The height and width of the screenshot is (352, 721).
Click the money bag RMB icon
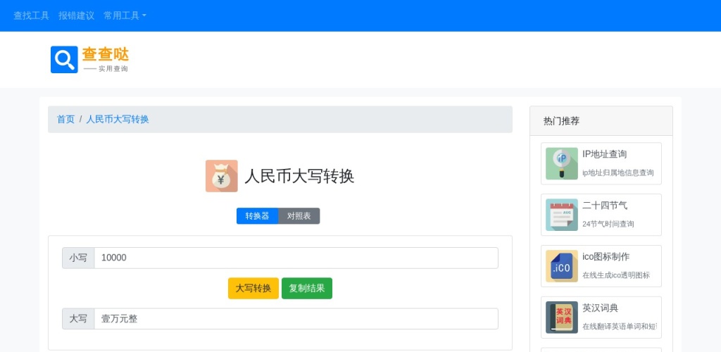(221, 176)
